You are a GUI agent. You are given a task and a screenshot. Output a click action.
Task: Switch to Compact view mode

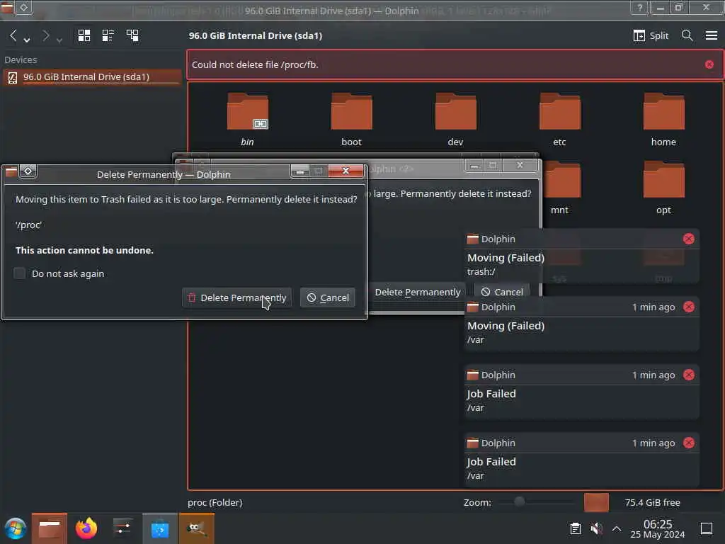[x=108, y=35]
